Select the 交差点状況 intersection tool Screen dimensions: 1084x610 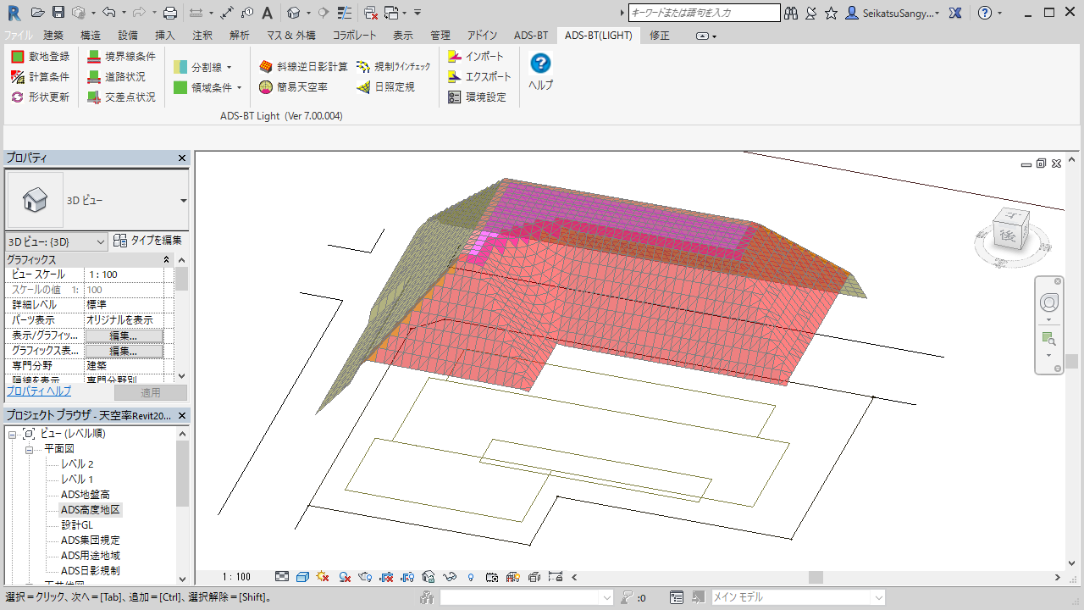(x=94, y=97)
